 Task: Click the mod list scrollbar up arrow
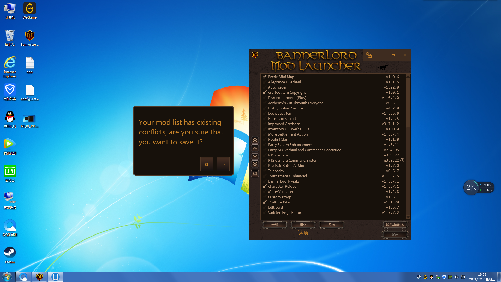(x=408, y=76)
